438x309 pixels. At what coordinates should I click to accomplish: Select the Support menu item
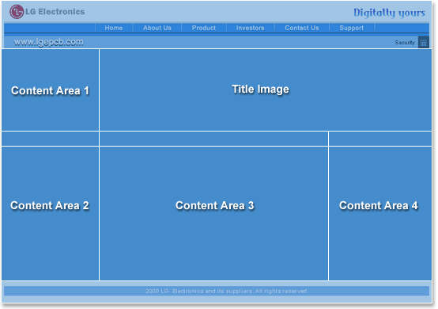(352, 28)
